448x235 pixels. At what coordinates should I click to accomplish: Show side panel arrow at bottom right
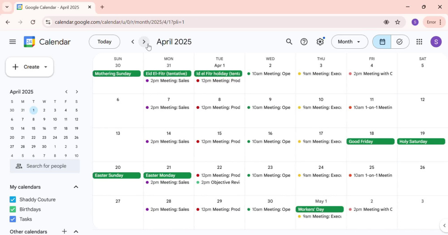click(x=444, y=225)
